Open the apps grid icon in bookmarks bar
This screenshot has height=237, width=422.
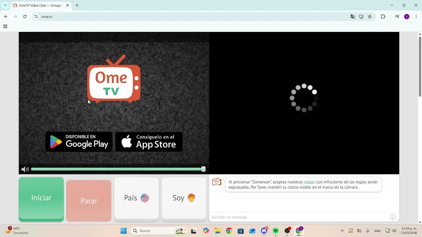pyautogui.click(x=5, y=26)
